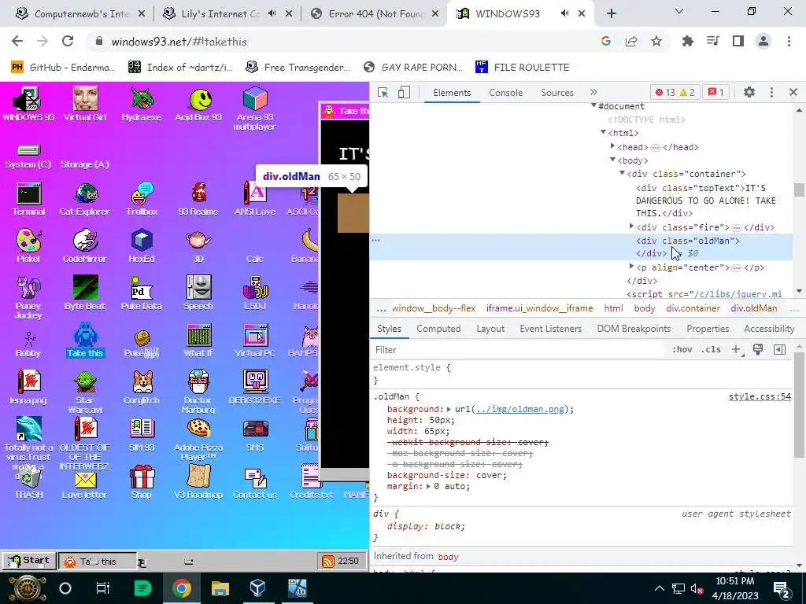This screenshot has height=604, width=806.
Task: Open Poney Jockey icon
Action: [29, 297]
